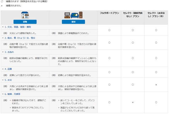169x114 pixels.
Task: Click ○ for 水災 row under フルサポートプラン
Action: click(109, 85)
